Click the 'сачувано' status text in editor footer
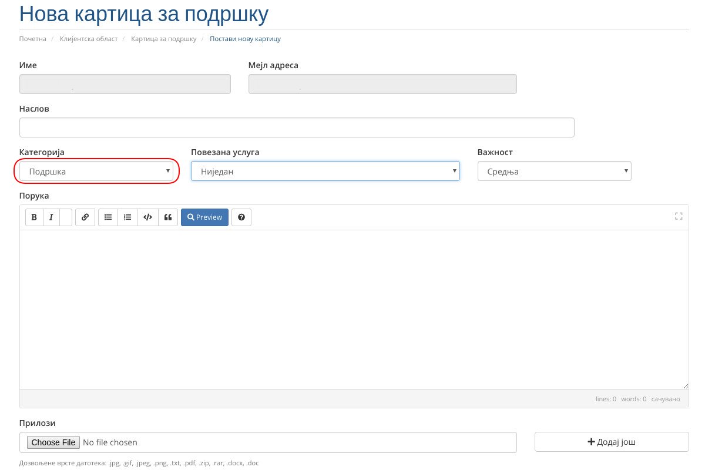The image size is (705, 470). 666,399
